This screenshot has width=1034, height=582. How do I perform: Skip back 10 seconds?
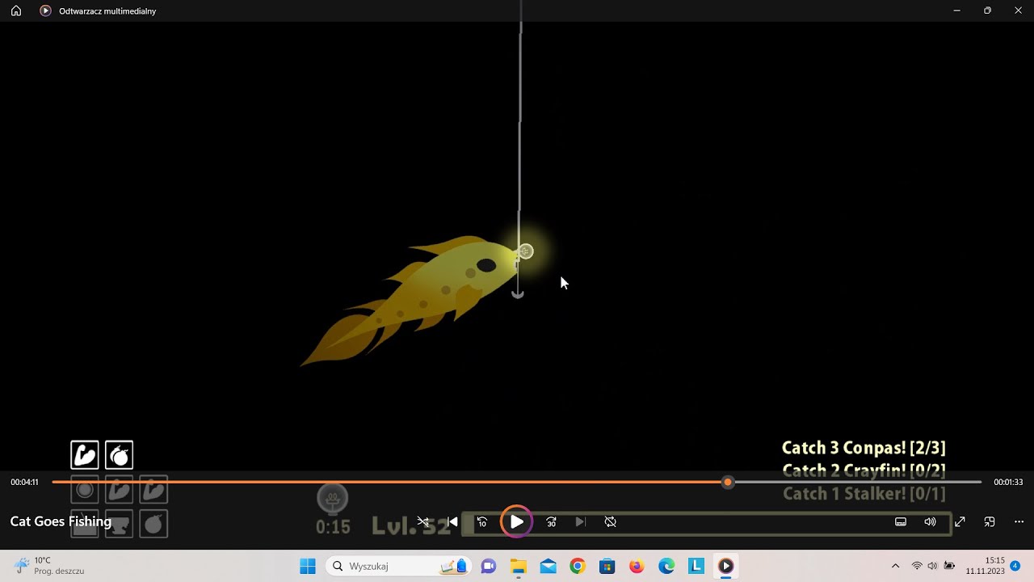482,522
